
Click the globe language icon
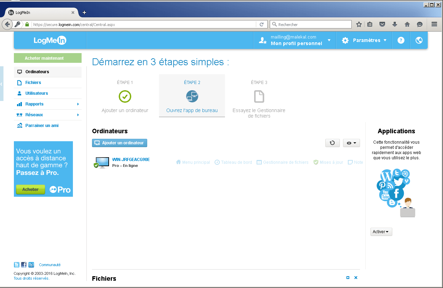[x=419, y=40]
